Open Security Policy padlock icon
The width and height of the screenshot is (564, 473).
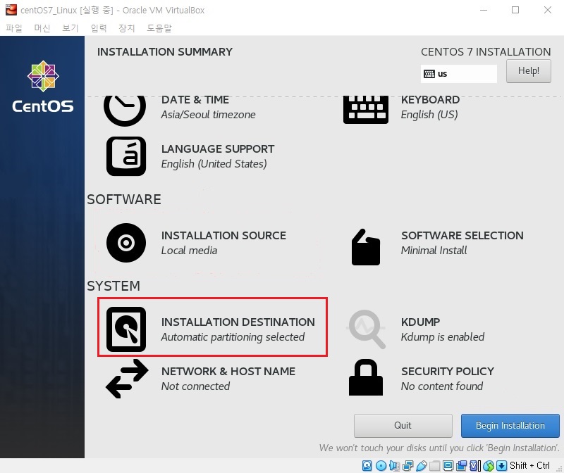[x=366, y=377]
